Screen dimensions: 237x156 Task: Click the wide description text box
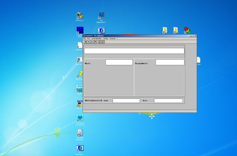134,51
